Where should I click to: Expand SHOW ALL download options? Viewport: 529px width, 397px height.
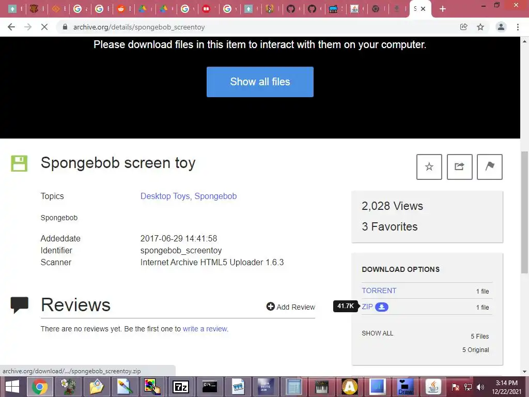tap(378, 333)
